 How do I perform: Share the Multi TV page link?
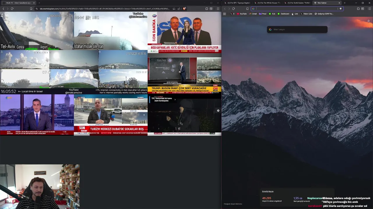click(179, 9)
